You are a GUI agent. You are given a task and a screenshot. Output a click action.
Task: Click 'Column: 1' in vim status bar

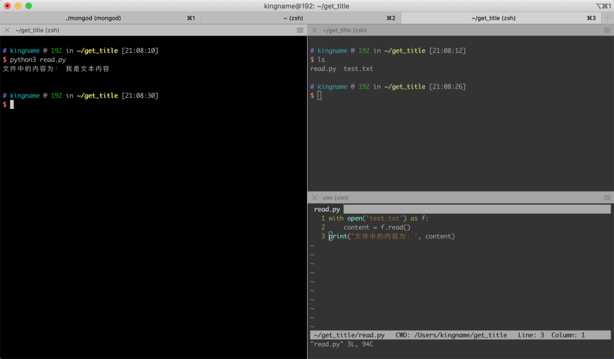click(568, 335)
